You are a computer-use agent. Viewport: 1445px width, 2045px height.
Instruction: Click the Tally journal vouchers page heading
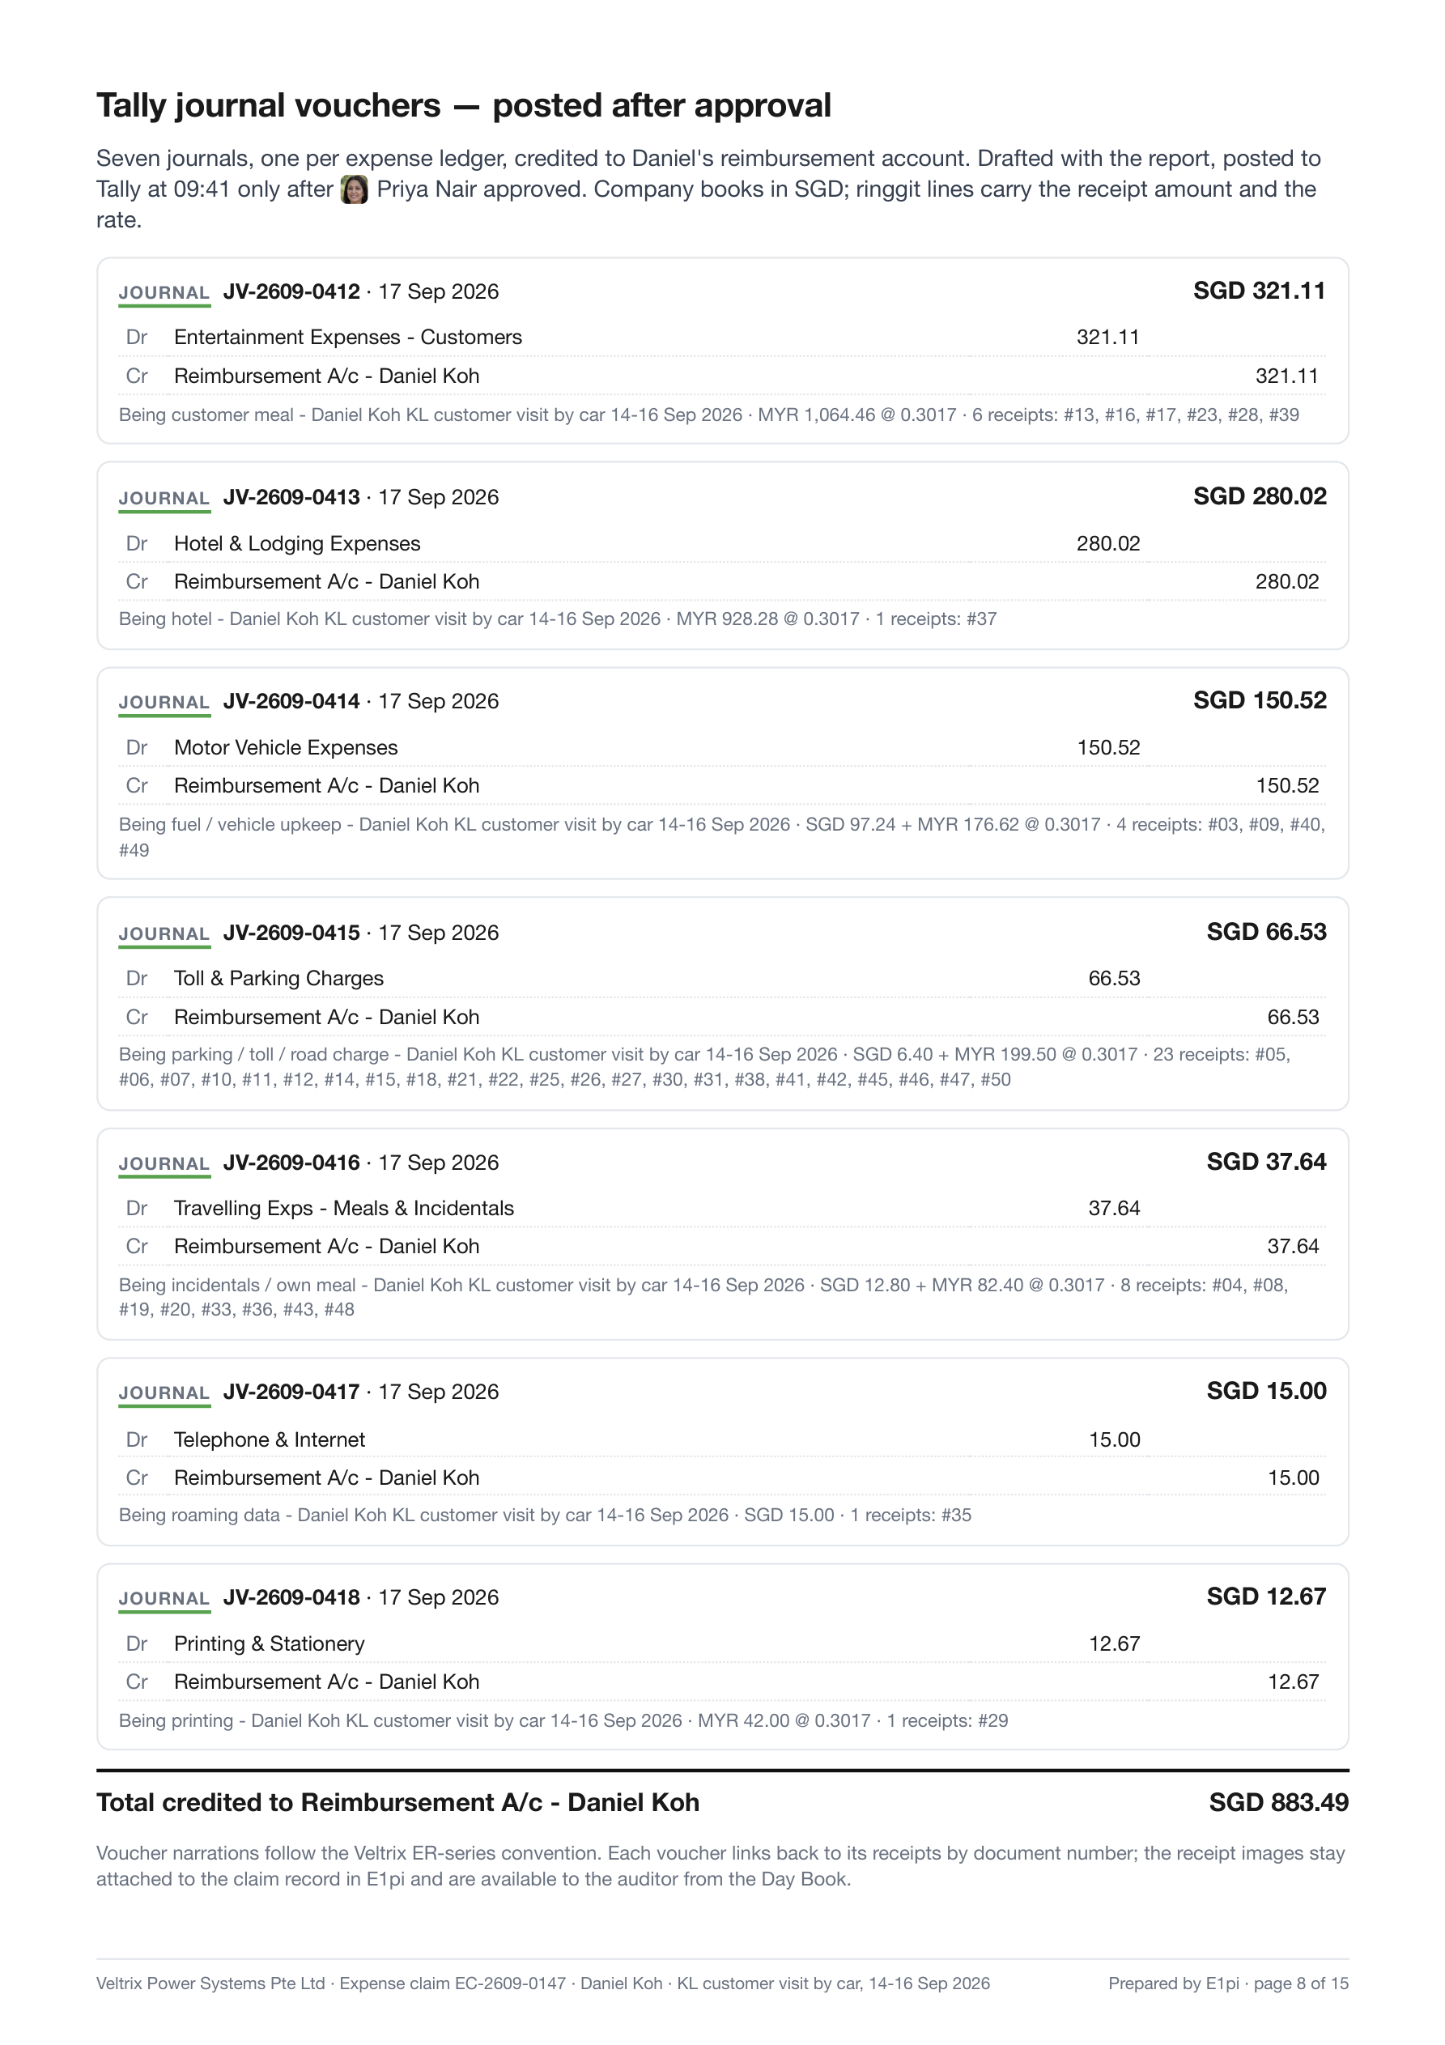pos(463,105)
